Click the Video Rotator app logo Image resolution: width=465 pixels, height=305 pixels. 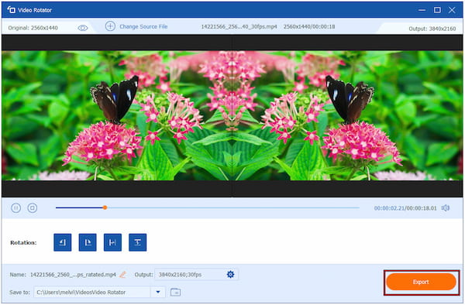(12, 10)
